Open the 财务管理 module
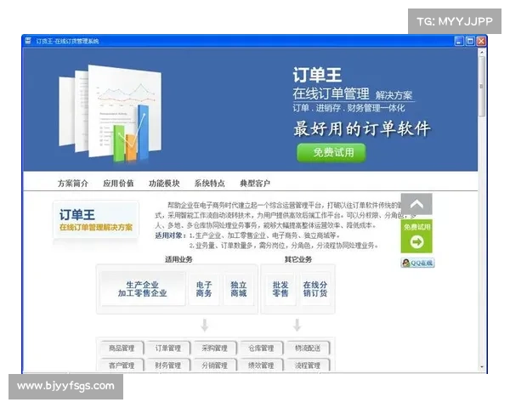This screenshot has width=510, height=408. click(x=167, y=365)
